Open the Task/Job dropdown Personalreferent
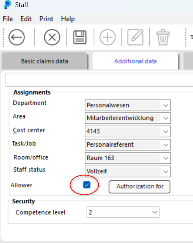Screen dimensions: 193x243 click(128, 145)
